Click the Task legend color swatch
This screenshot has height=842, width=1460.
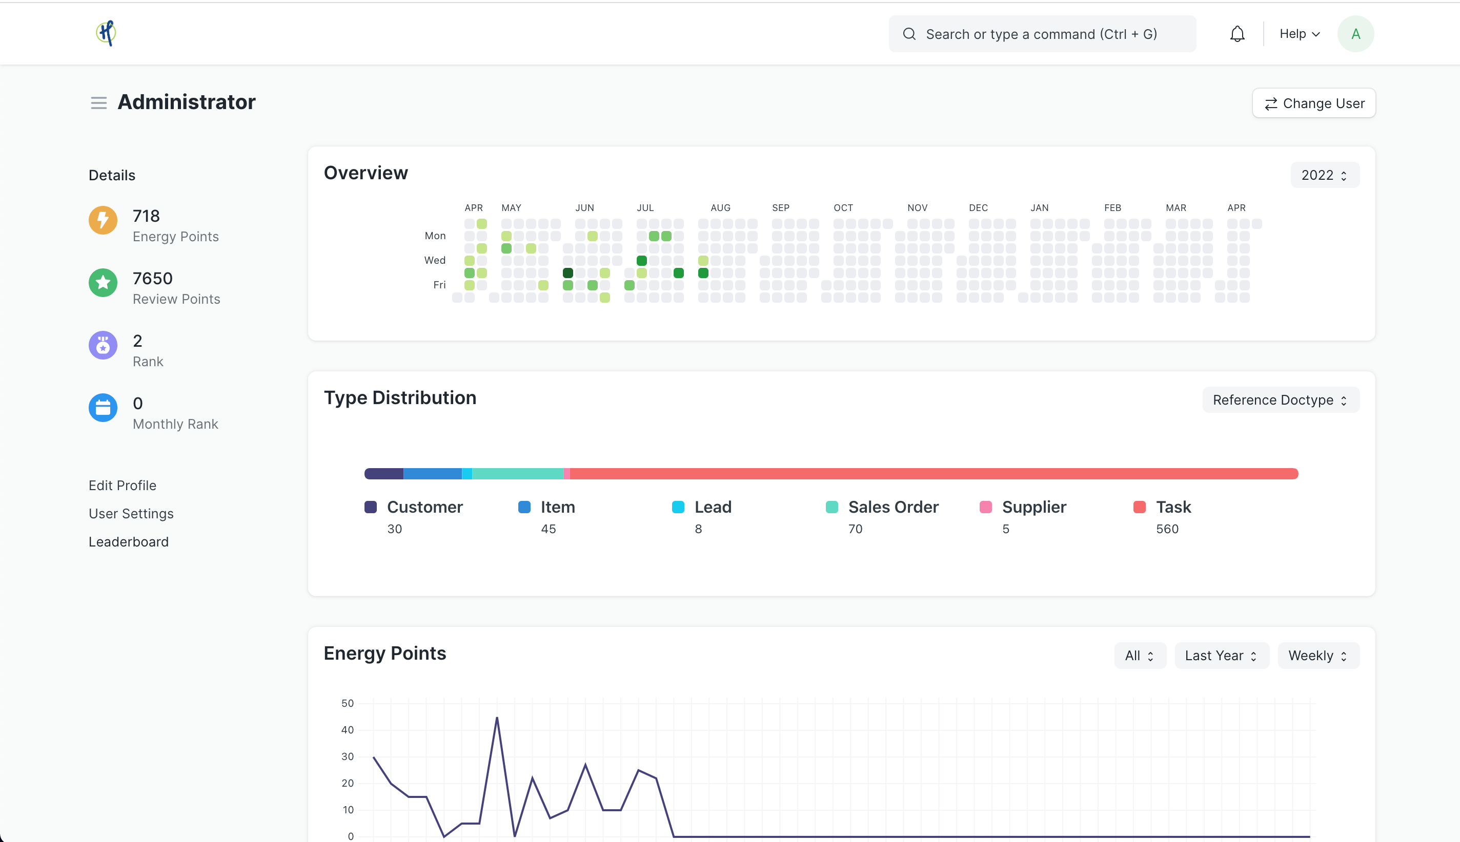tap(1140, 507)
